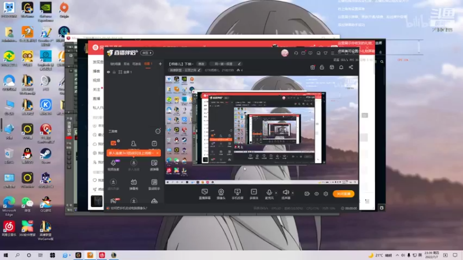Expand the speaker options arrow
The height and width of the screenshot is (260, 463).
click(293, 193)
